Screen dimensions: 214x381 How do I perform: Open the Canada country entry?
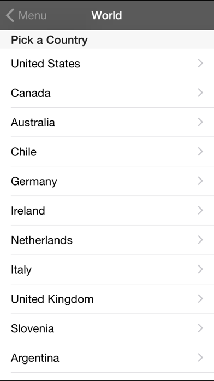[107, 93]
